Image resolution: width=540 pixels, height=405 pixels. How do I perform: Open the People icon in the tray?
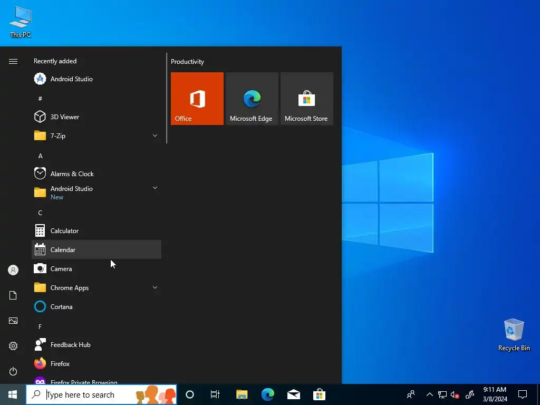(410, 394)
